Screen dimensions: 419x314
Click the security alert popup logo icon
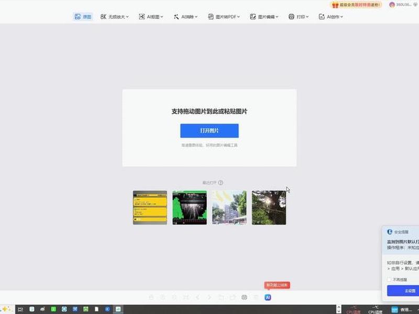click(390, 232)
